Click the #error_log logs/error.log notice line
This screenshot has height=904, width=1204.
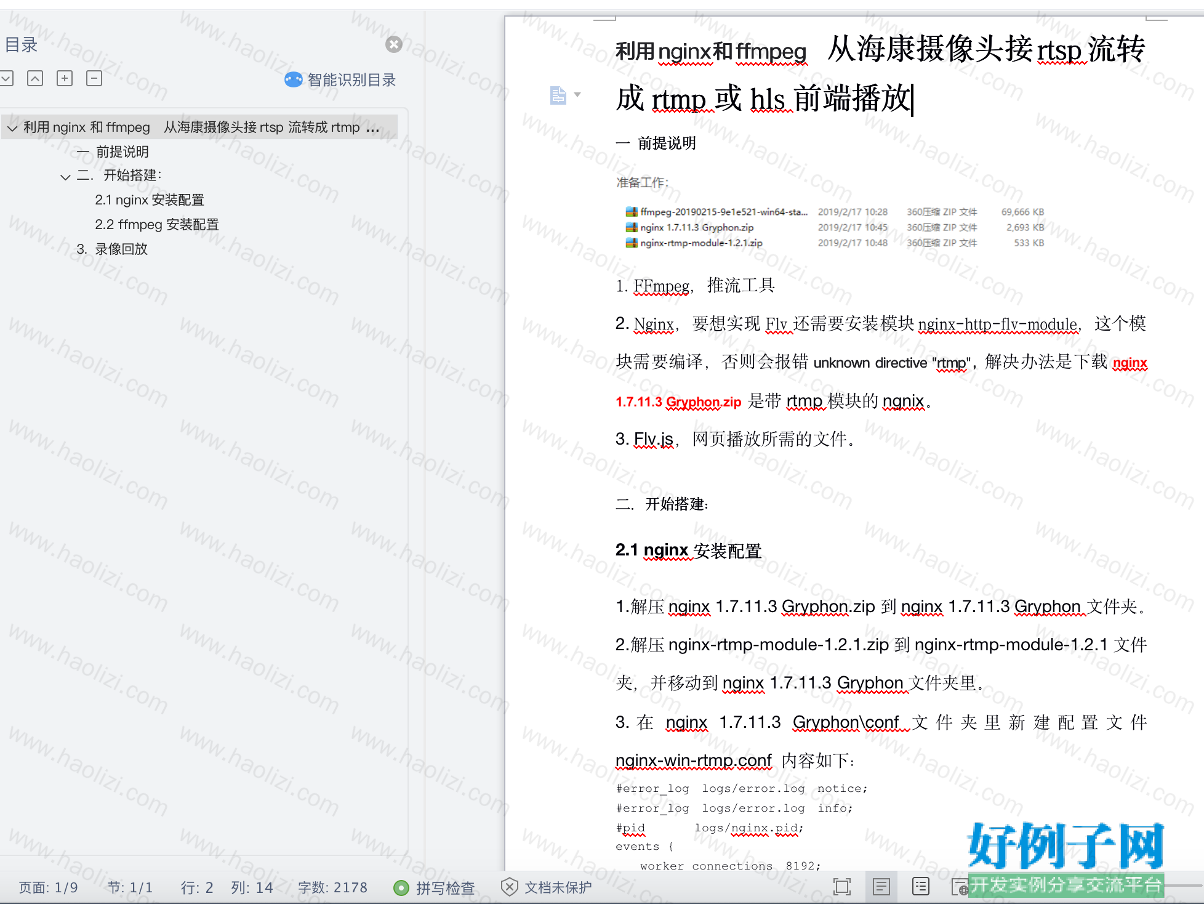(x=742, y=788)
